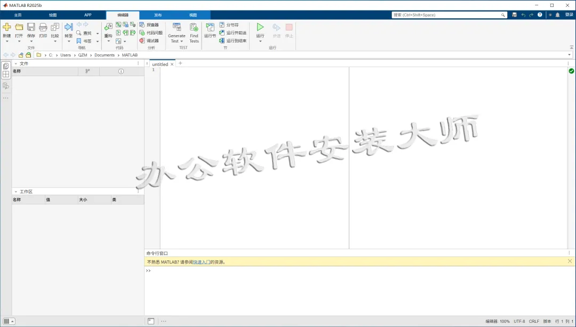Screen dimensions: 576x327
Task: Open the 探查器 (Profiler) tool
Action: point(149,24)
